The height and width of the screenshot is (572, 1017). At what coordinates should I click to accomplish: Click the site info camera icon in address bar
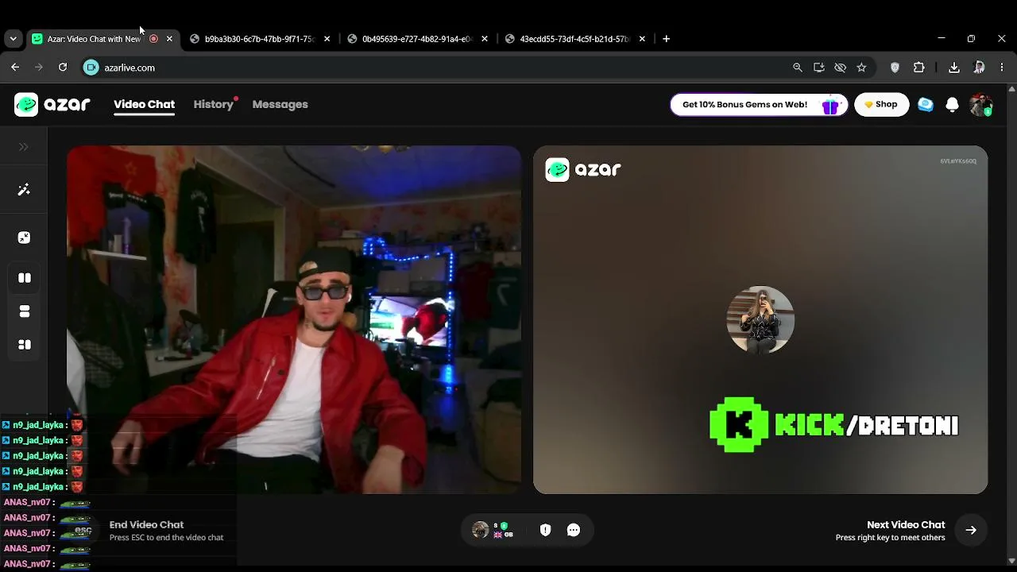tap(91, 68)
